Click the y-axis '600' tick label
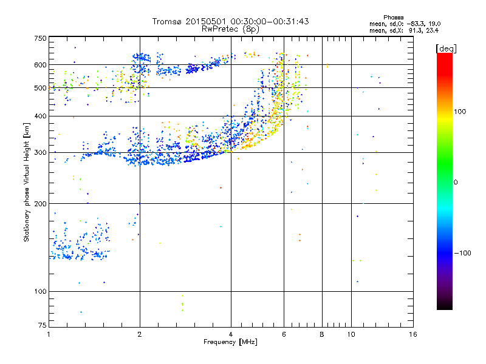Screen dimensions: 486x364 pos(40,65)
